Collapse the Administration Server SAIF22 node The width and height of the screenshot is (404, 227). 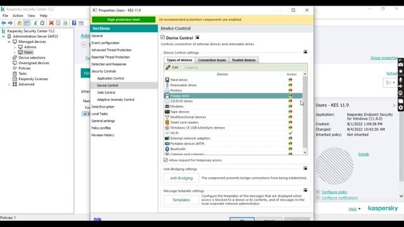[x=4, y=37]
